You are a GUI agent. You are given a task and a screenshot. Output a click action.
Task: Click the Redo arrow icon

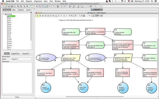point(33,6)
